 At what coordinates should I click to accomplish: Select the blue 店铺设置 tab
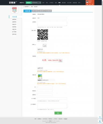click(x=27, y=11)
